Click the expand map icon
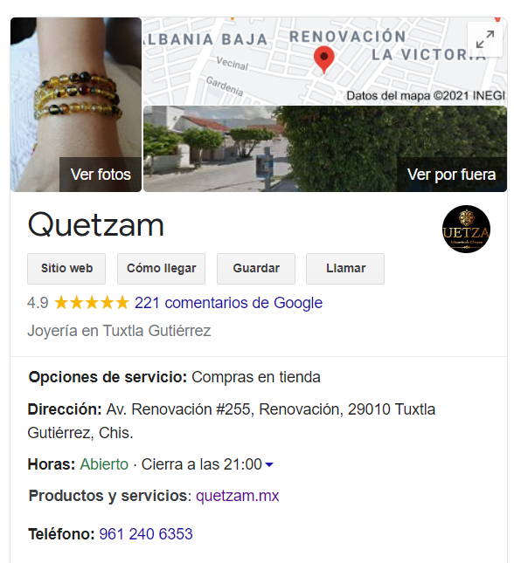 [485, 39]
